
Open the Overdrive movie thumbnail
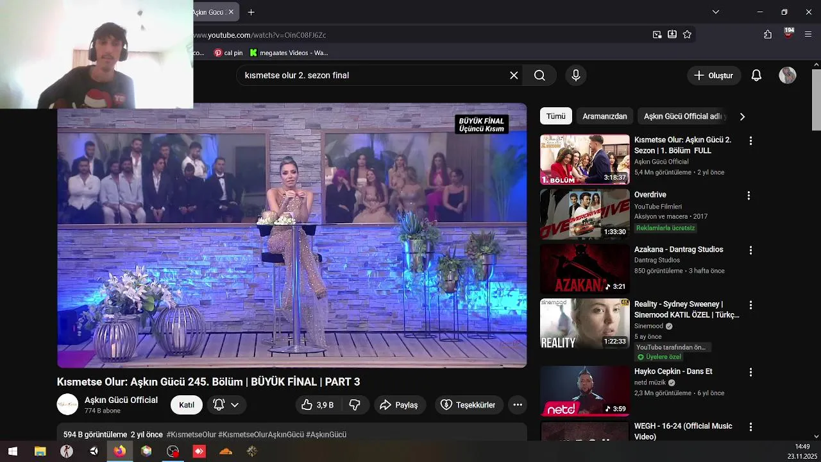(x=585, y=214)
